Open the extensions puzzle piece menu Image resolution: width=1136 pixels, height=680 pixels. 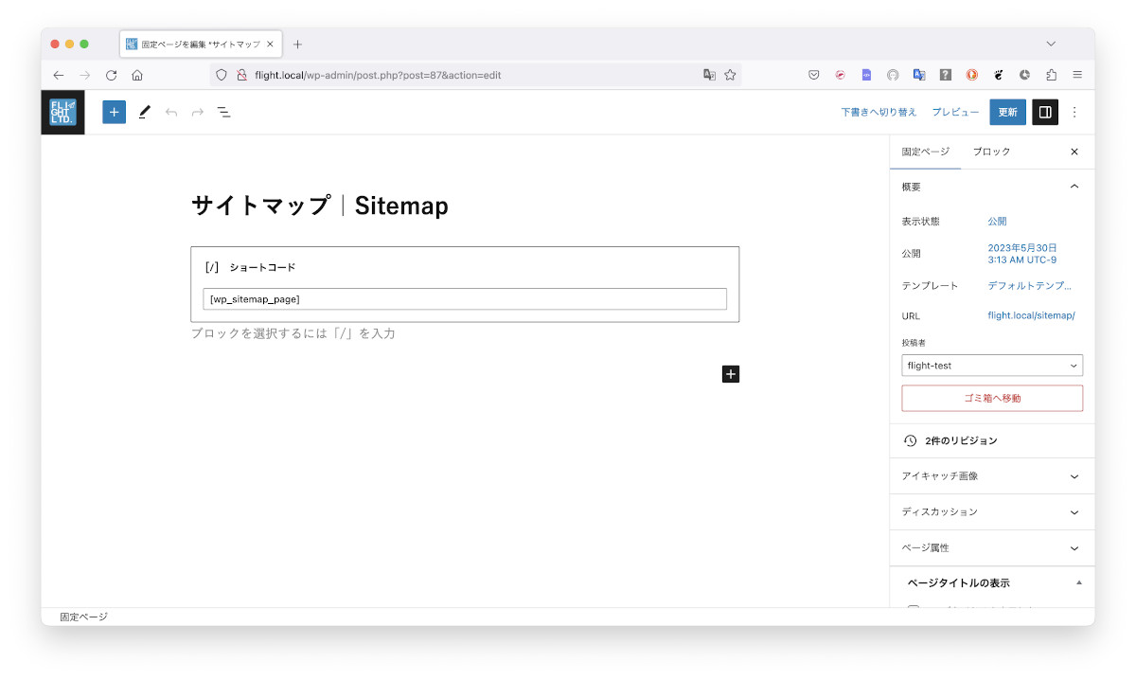1051,75
